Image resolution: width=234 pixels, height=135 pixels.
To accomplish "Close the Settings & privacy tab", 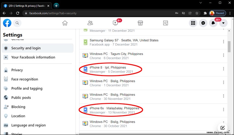I will coord(48,6).
